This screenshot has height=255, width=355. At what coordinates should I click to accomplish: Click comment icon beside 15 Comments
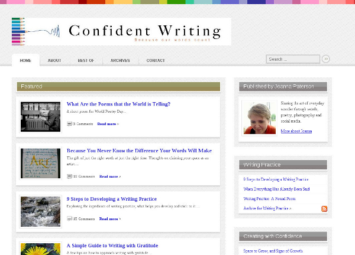click(69, 218)
